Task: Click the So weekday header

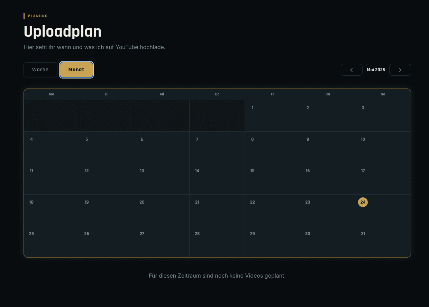Action: point(383,94)
